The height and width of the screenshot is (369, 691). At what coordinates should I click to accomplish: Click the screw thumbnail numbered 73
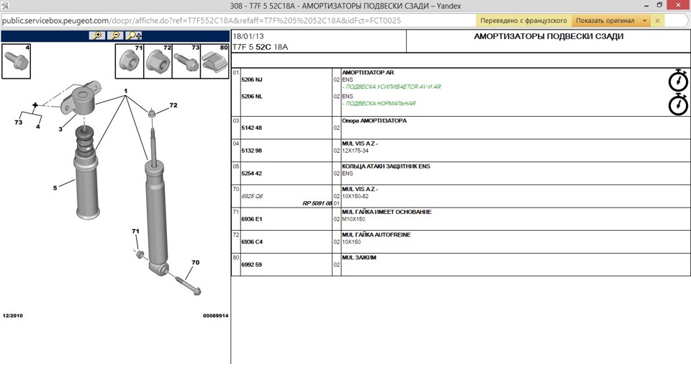point(186,61)
